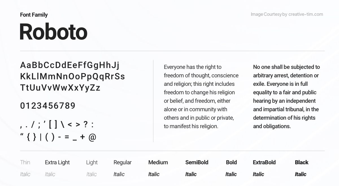
Task: Click the Italic sample under Regular
Action: pyautogui.click(x=119, y=174)
